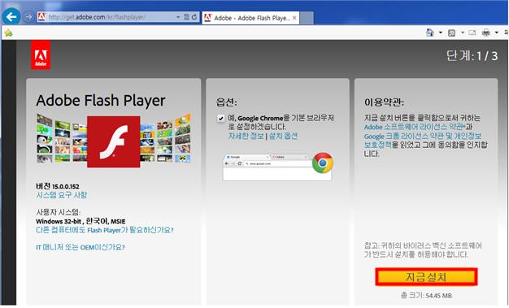Viewport: 509px width, 308px height.
Task: Open the 다른 컴퓨터에도 Flash Player가 필요하신가요 link
Action: pyautogui.click(x=105, y=230)
